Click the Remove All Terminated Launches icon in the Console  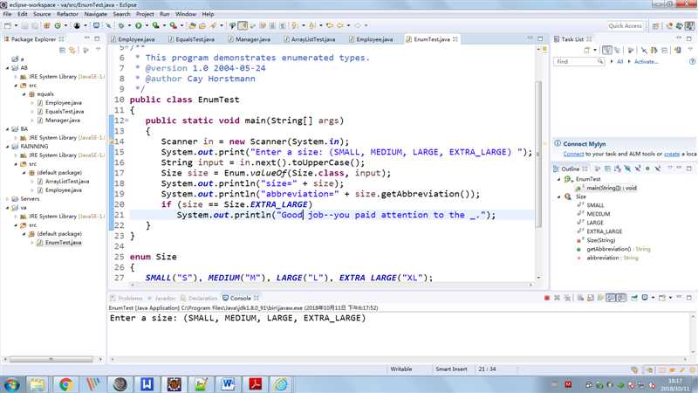(567, 298)
